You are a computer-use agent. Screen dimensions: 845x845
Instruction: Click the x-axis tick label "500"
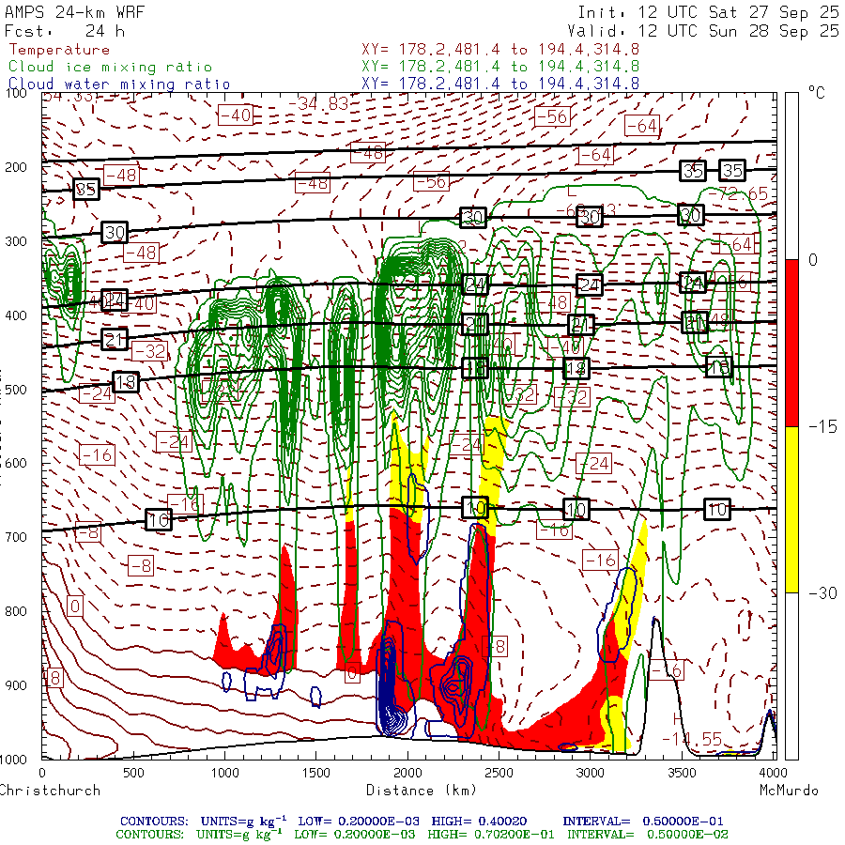[133, 773]
